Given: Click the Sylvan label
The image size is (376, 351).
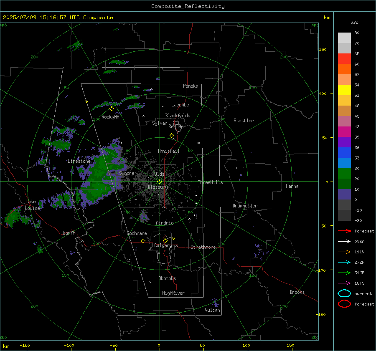Looking at the screenshot, I should (x=160, y=123).
